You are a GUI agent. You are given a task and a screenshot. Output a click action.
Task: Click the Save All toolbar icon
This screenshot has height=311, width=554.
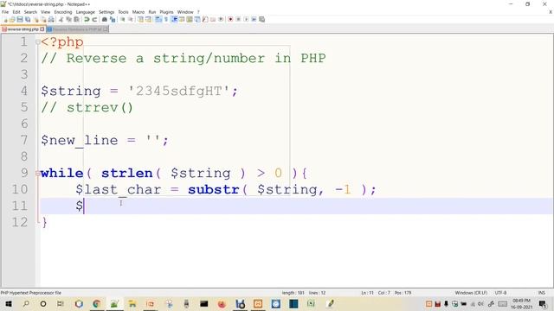point(28,19)
